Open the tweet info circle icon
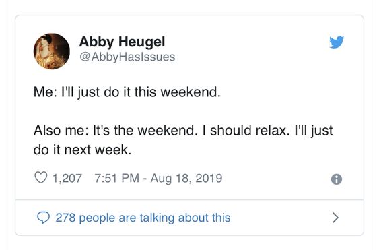This screenshot has width=379, height=250. [336, 179]
